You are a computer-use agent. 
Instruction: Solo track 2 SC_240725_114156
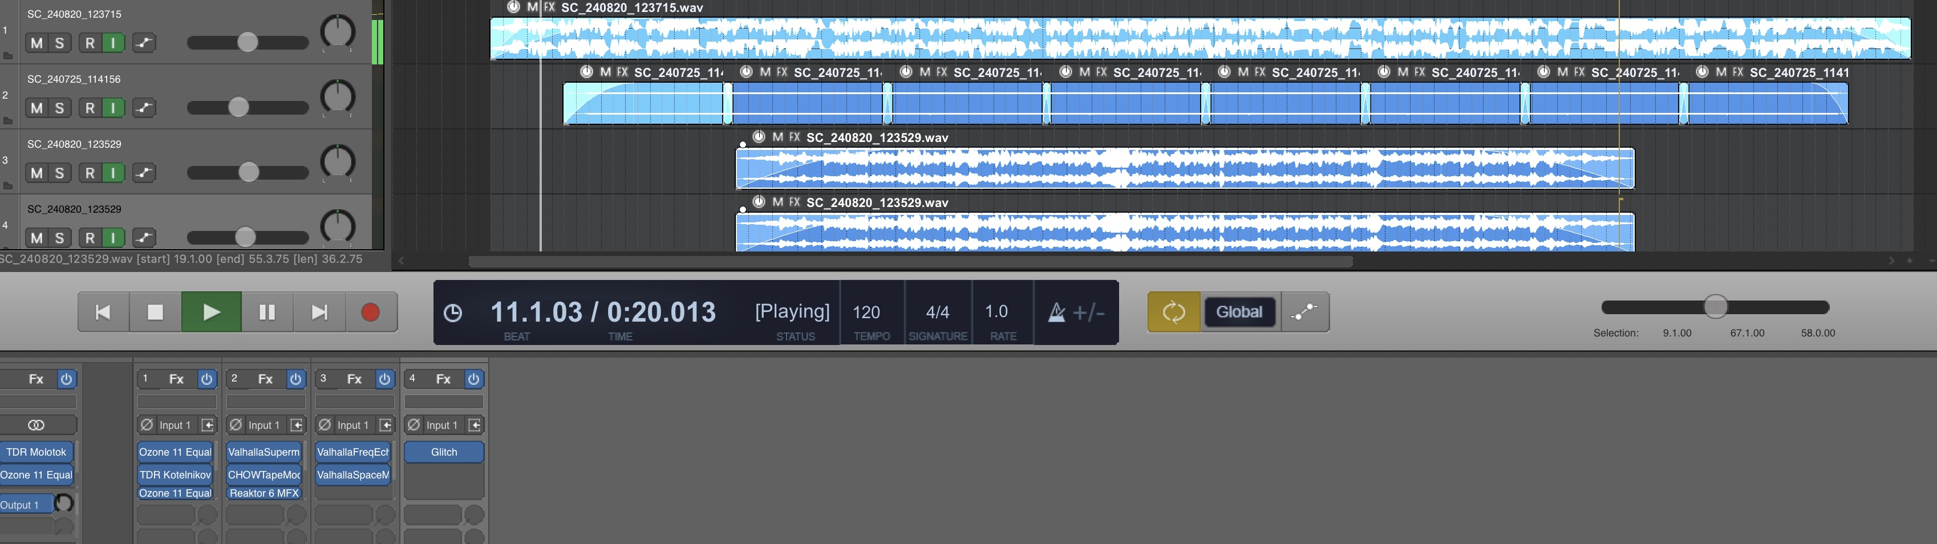pos(59,108)
